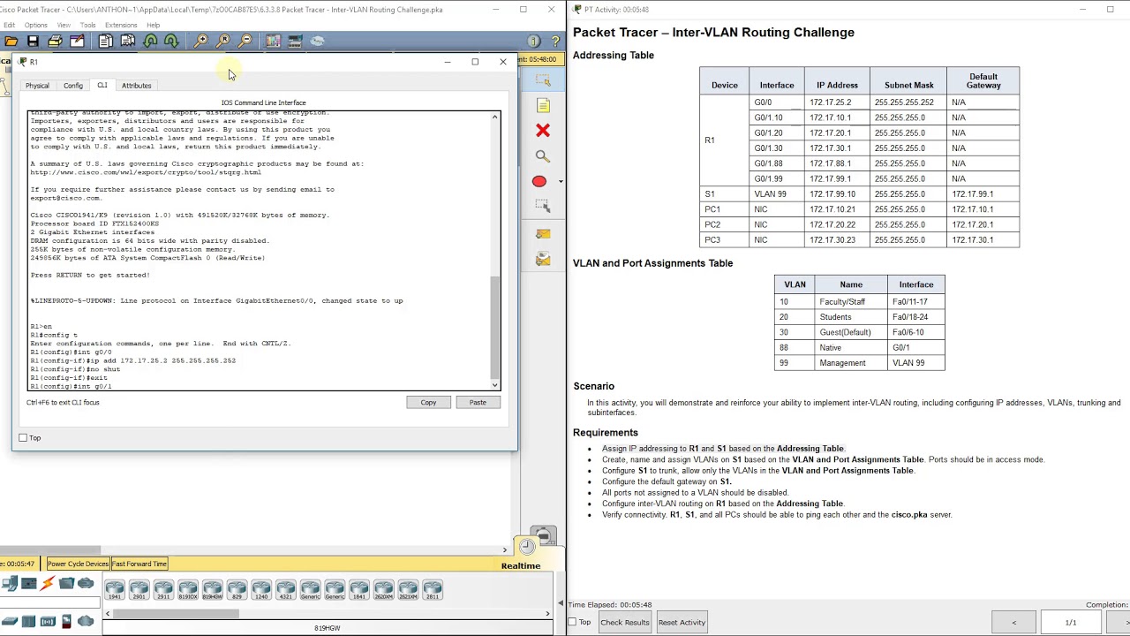Open the Edit menu

coord(9,25)
